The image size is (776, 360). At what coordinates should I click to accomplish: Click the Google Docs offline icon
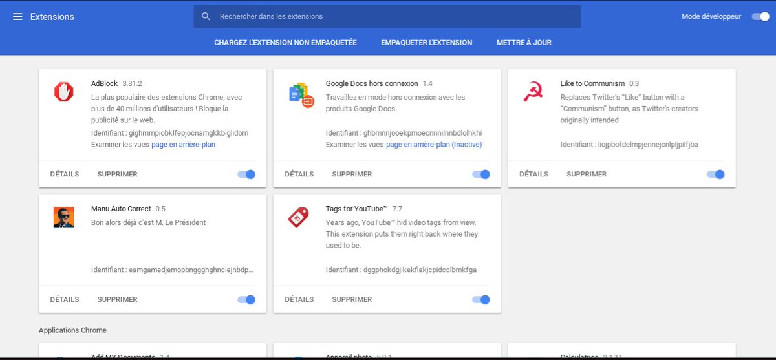pos(301,95)
